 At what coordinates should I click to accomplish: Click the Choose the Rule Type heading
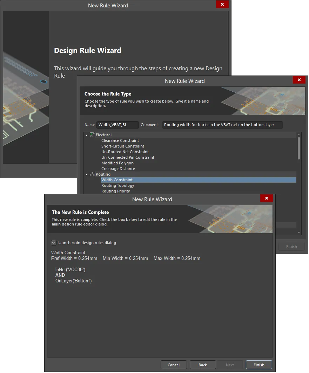click(x=108, y=94)
